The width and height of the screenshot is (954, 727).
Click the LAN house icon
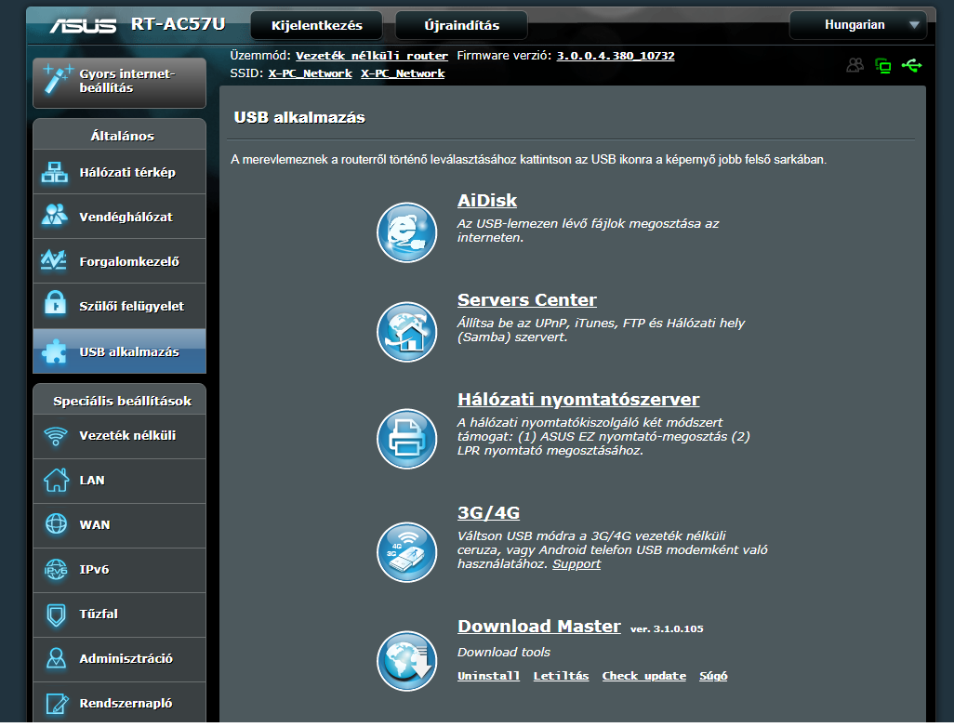[x=56, y=480]
